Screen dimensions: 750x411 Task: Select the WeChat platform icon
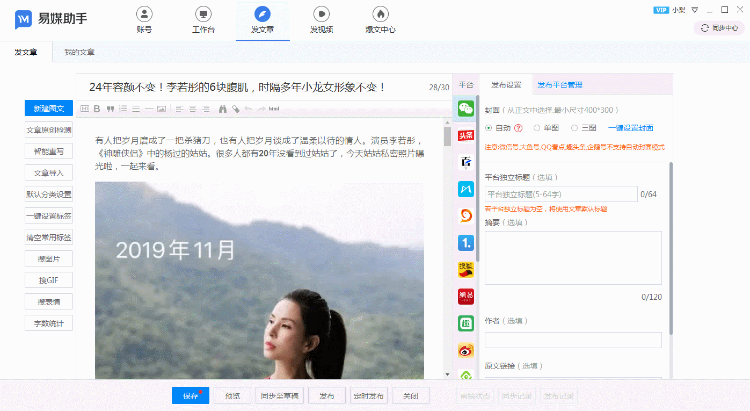pyautogui.click(x=466, y=109)
